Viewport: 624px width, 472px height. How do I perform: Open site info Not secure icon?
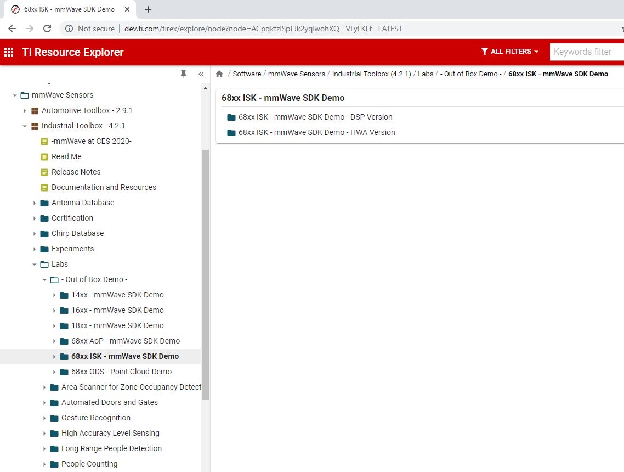tap(69, 29)
